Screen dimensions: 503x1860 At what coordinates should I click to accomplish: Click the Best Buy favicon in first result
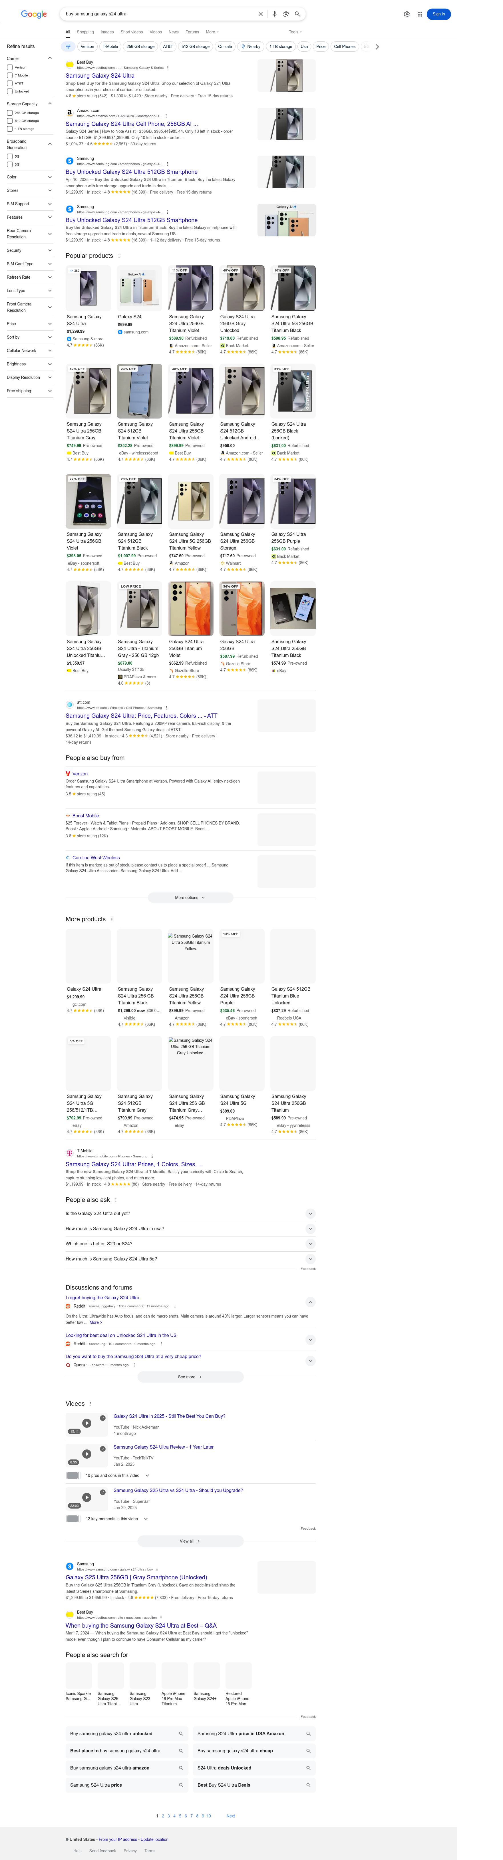(x=70, y=64)
